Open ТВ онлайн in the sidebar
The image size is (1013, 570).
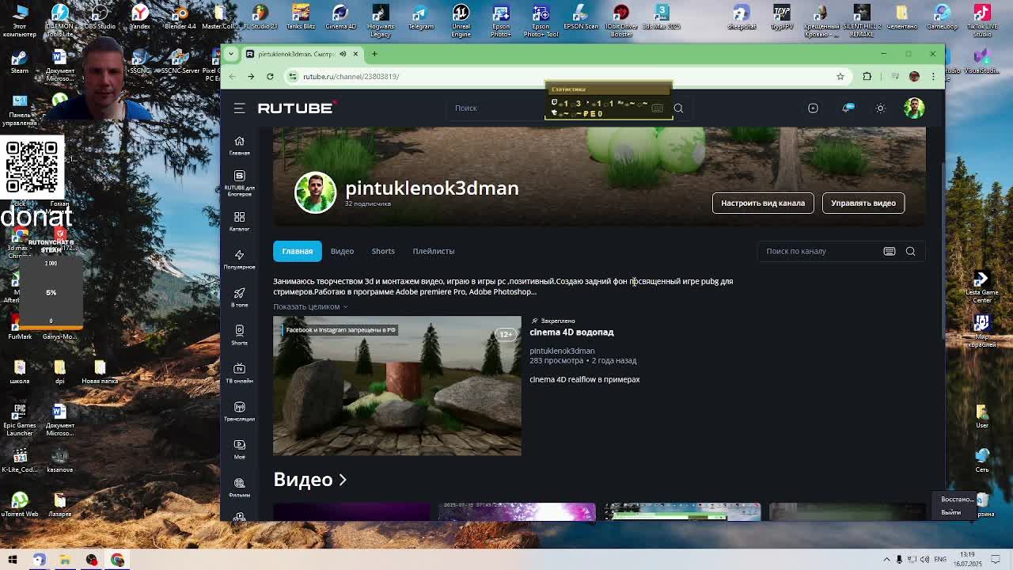coord(239,373)
